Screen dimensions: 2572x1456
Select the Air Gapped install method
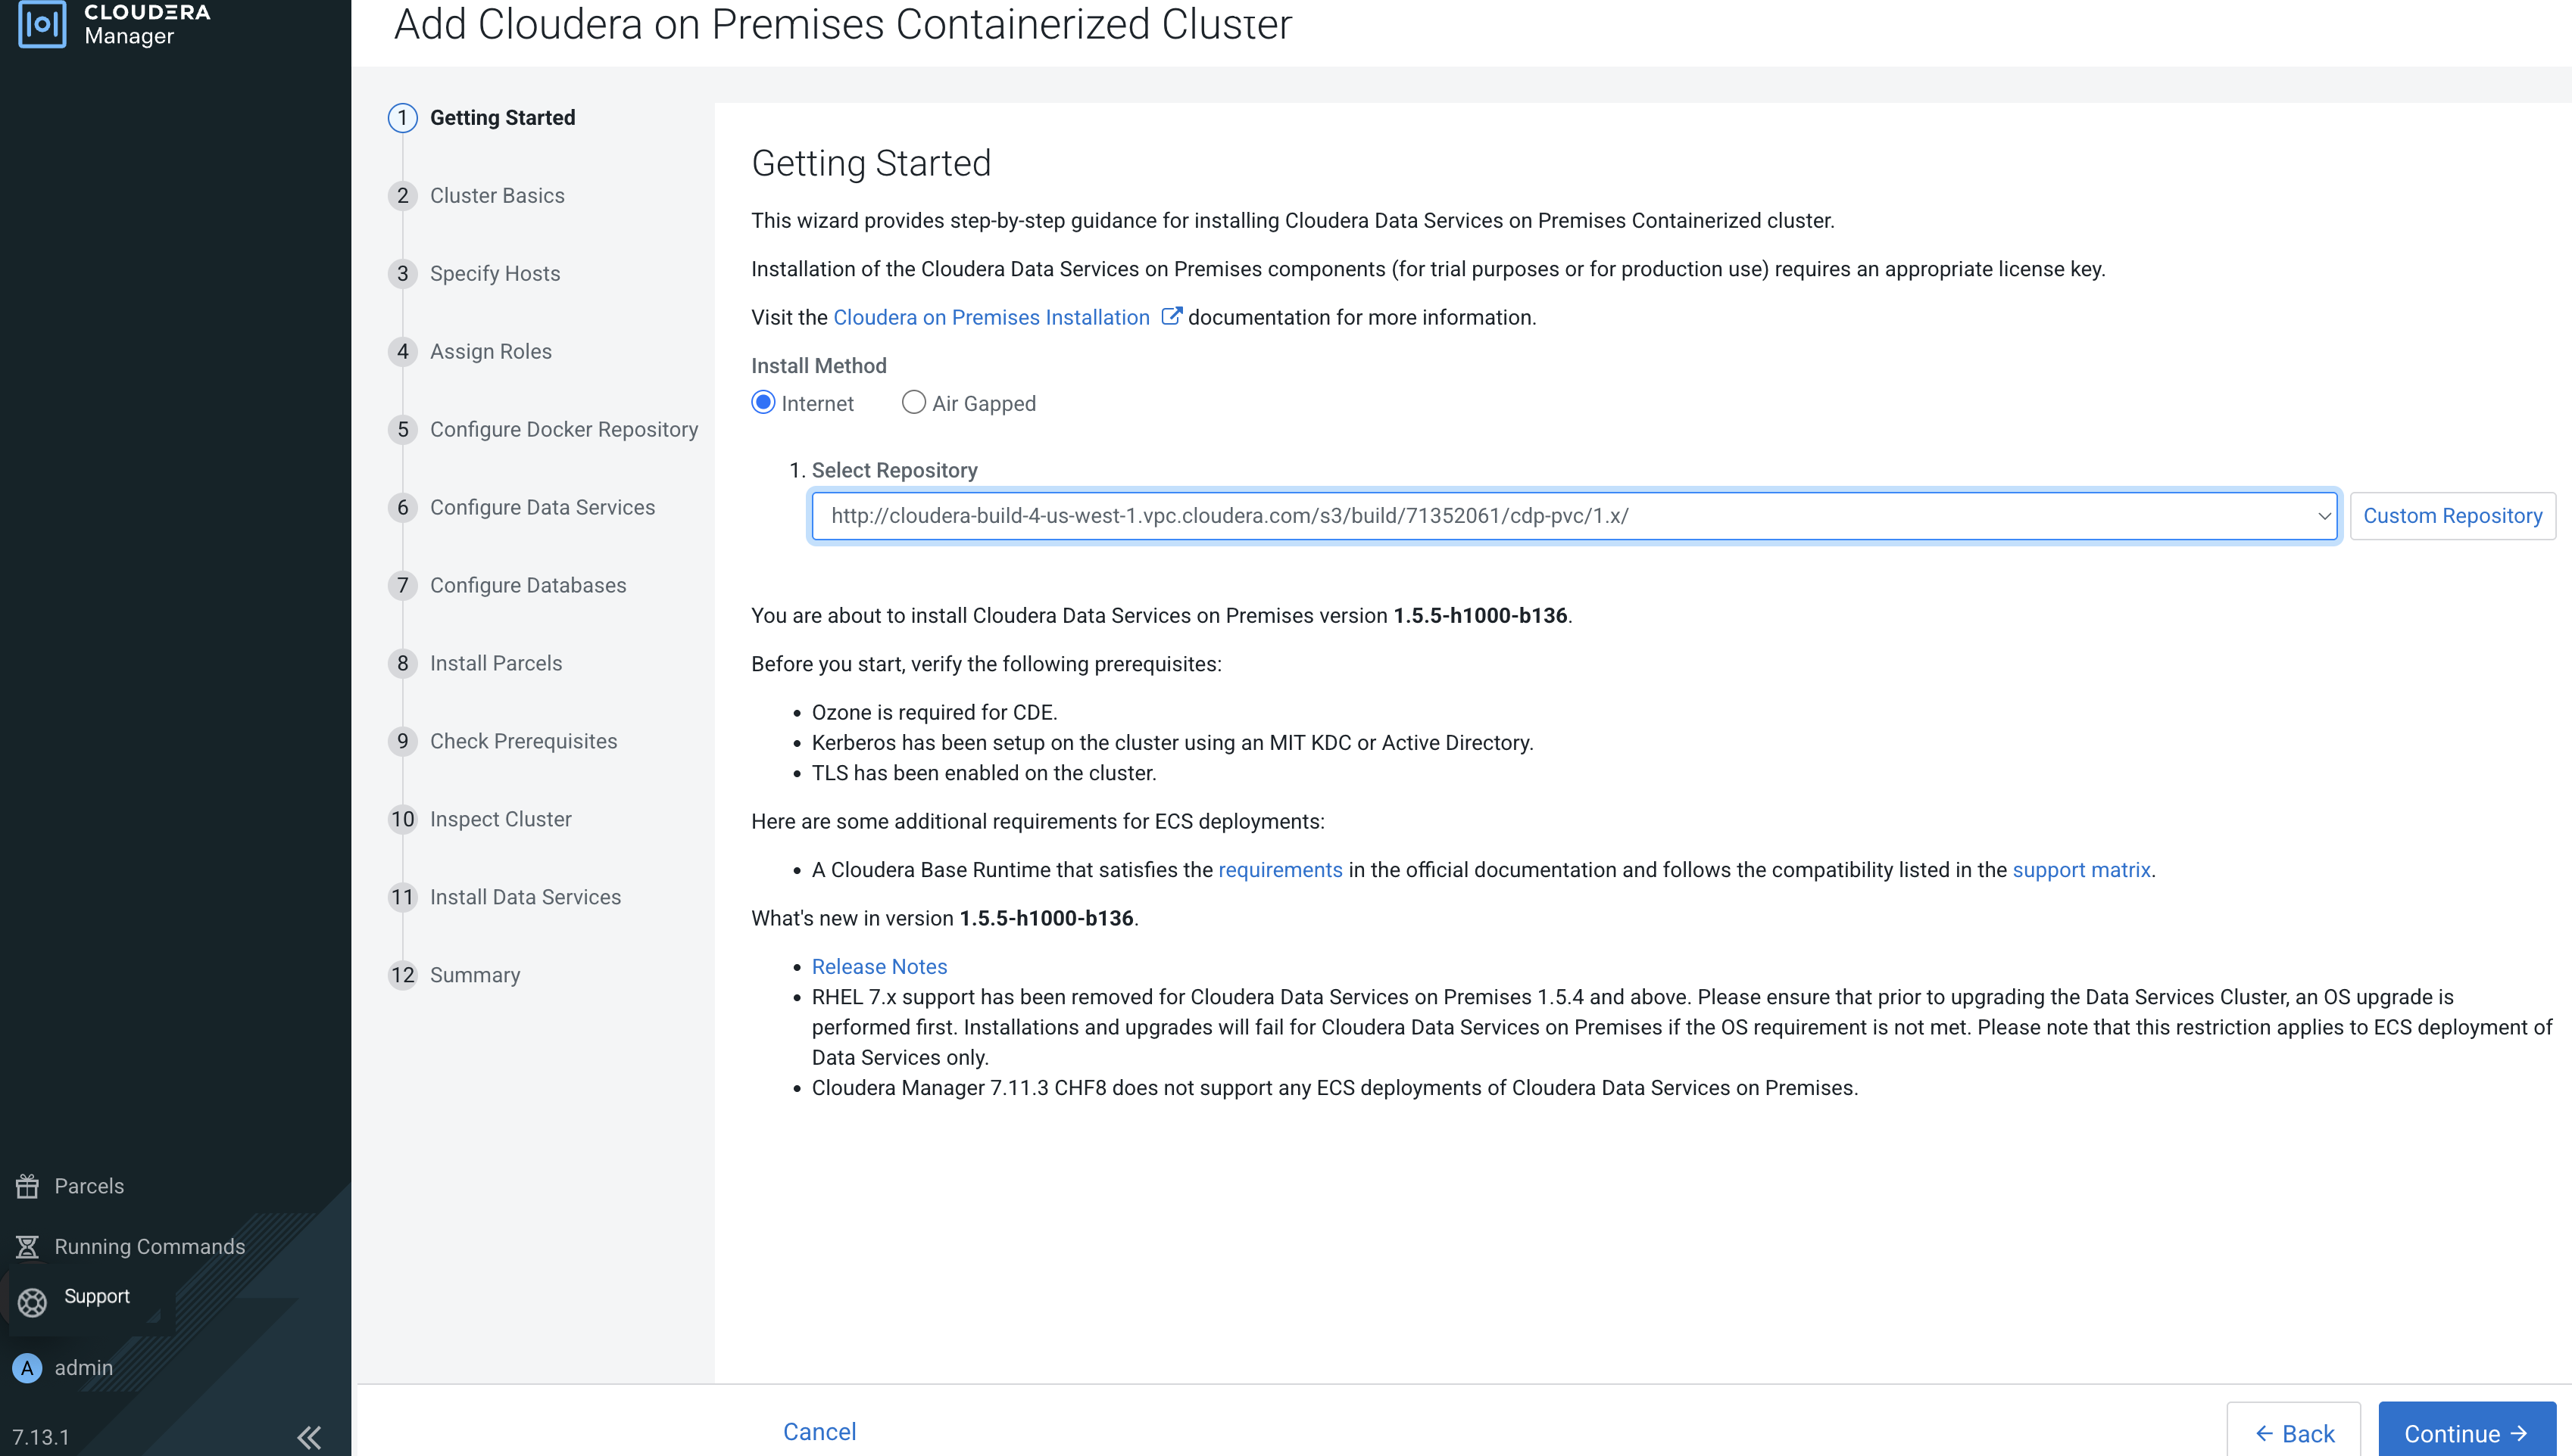(x=913, y=403)
